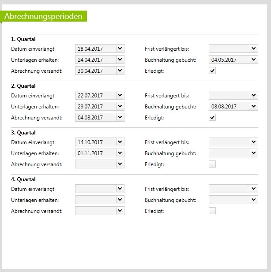Open 1. Quartal Buchhaltung gebucht date dropdown
The height and width of the screenshot is (272, 271).
(254, 60)
